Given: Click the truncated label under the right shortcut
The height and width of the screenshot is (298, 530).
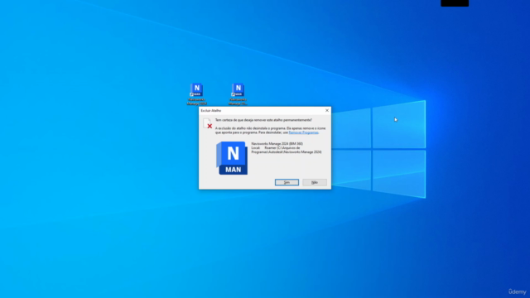Looking at the screenshot, I should [x=238, y=102].
